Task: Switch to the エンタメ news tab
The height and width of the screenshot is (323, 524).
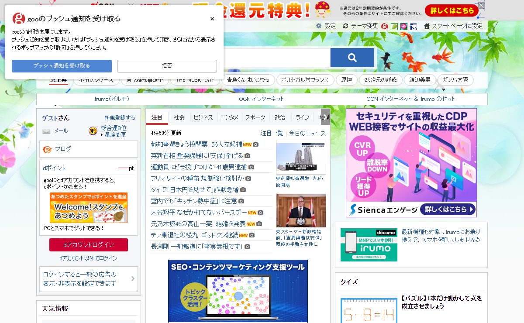Action: pyautogui.click(x=229, y=117)
